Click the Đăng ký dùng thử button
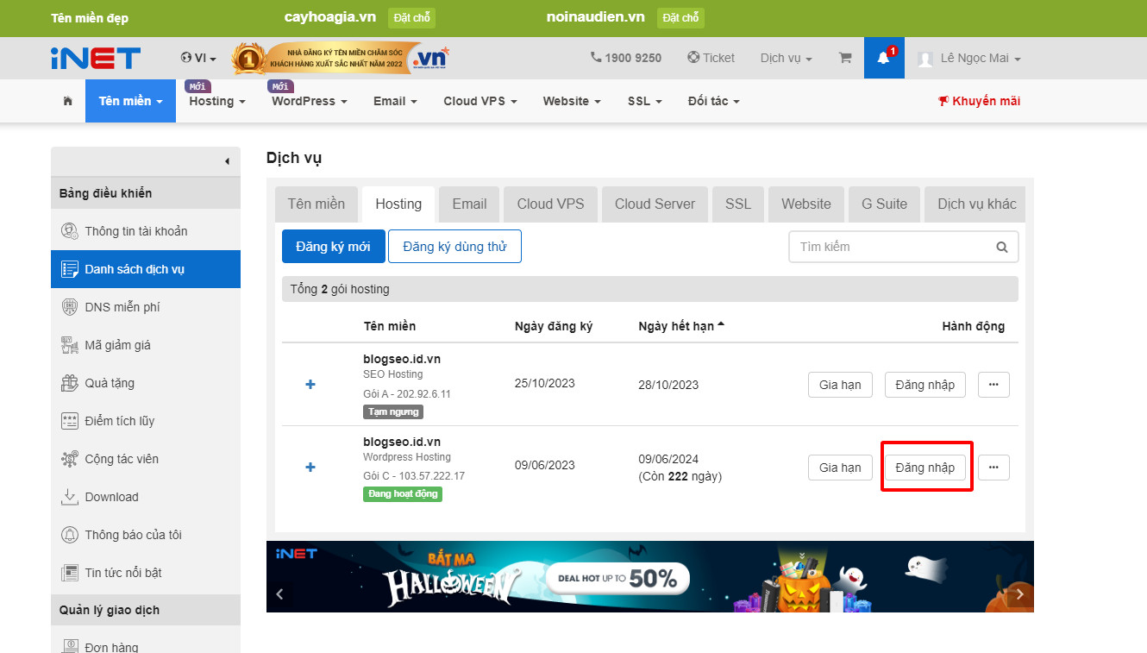Image resolution: width=1147 pixels, height=653 pixels. click(x=454, y=246)
